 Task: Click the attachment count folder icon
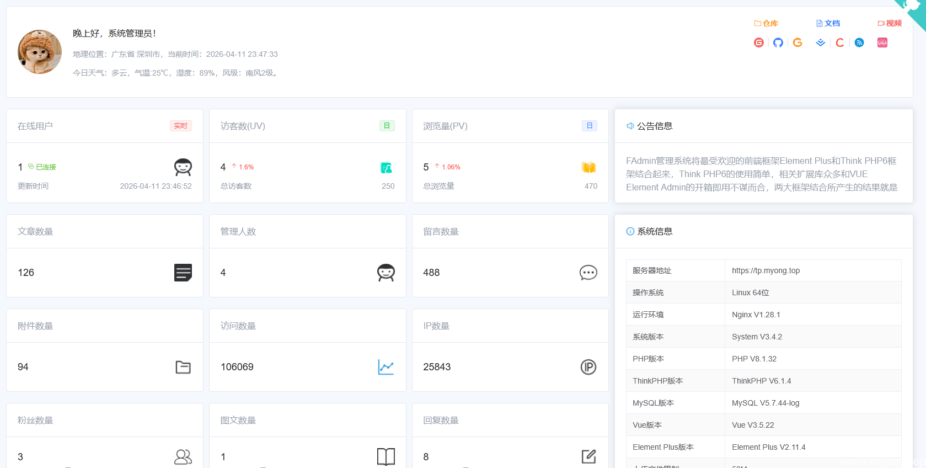coord(183,367)
